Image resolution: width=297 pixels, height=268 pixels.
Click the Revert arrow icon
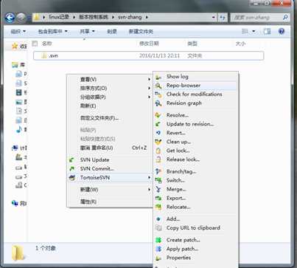pyautogui.click(x=158, y=133)
